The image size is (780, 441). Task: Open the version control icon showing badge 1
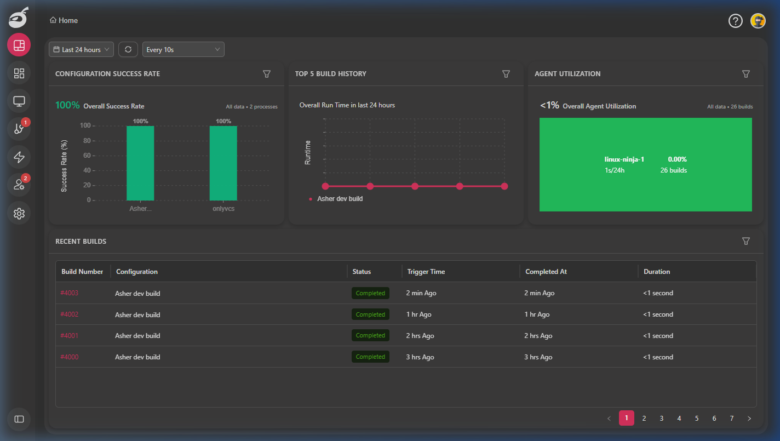coord(19,129)
